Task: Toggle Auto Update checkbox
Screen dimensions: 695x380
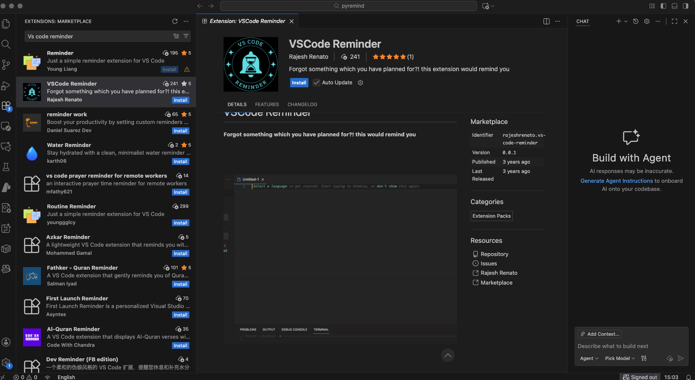Action: point(317,83)
